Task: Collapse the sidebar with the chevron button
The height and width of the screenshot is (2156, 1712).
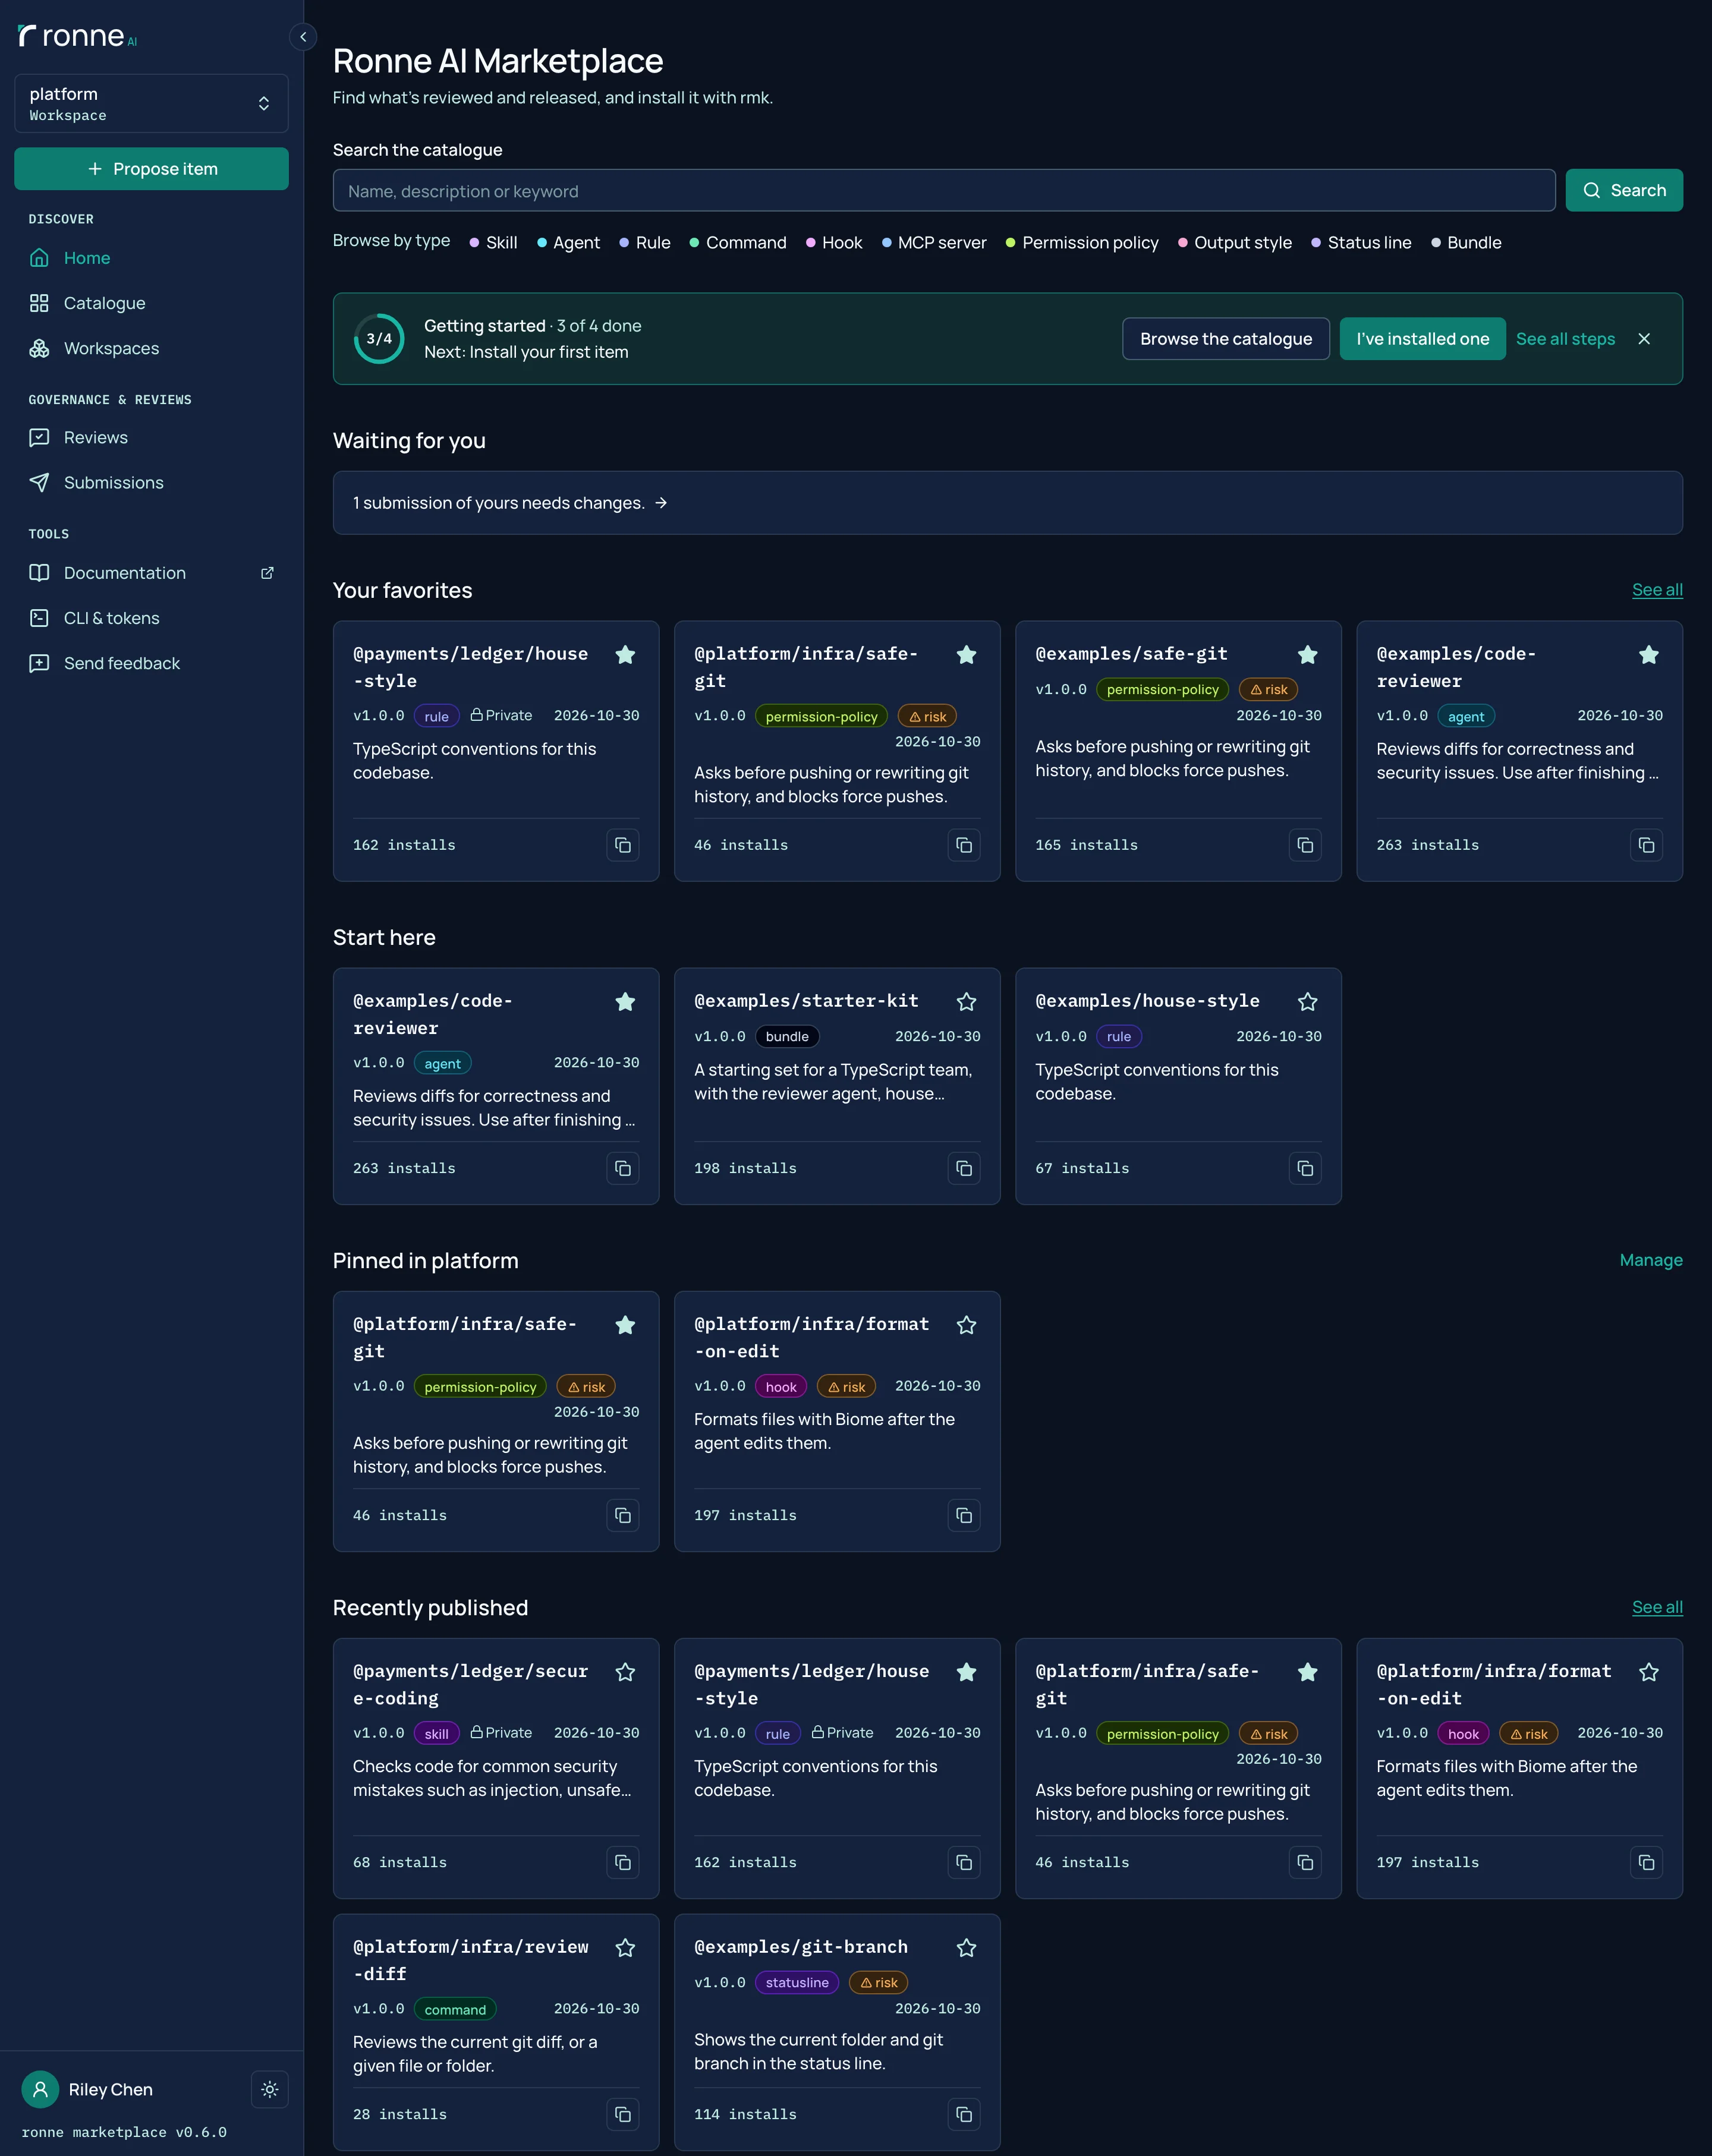Action: 303,37
